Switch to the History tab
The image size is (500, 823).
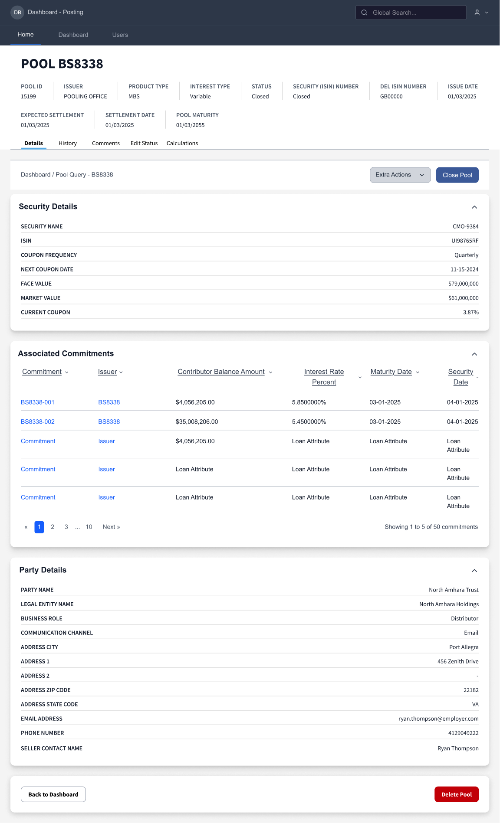click(68, 144)
